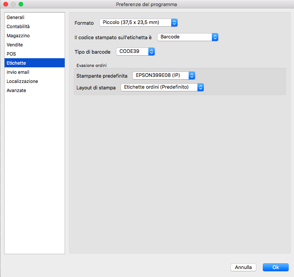Screen dimensions: 294x277
Task: Show the Invio email preferences
Action: tap(18, 72)
